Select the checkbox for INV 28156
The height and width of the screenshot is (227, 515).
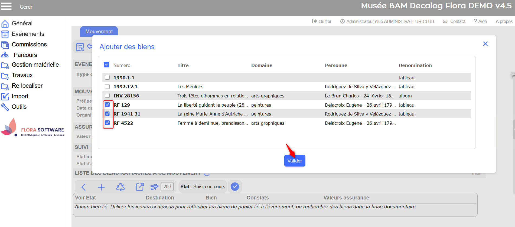[107, 96]
